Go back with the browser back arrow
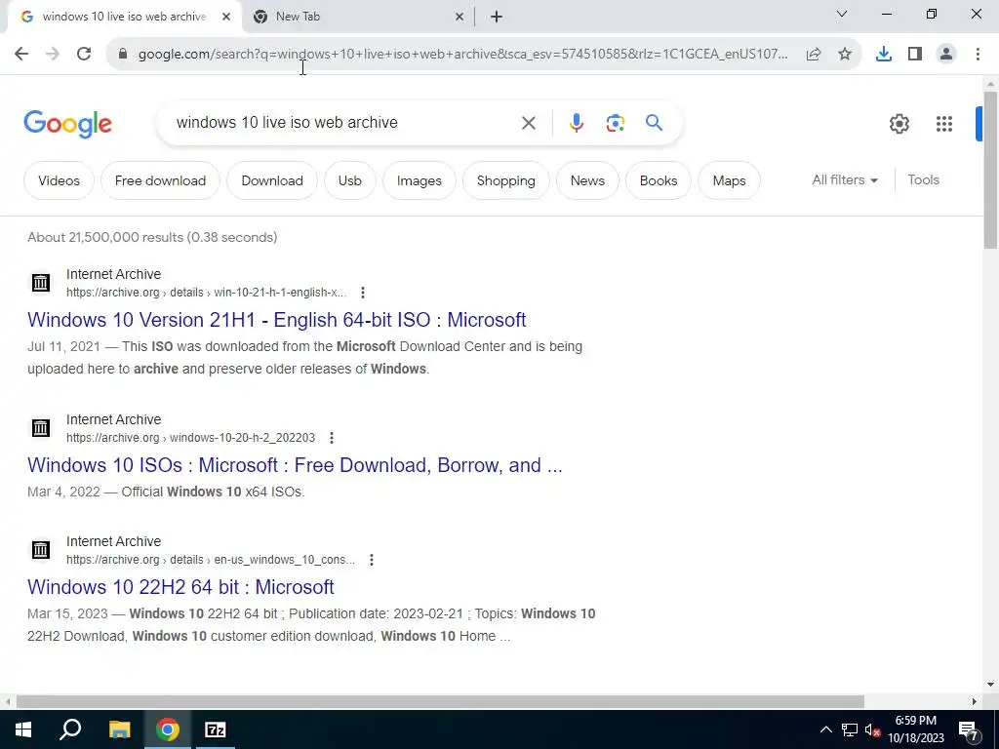The height and width of the screenshot is (749, 999). (x=21, y=55)
